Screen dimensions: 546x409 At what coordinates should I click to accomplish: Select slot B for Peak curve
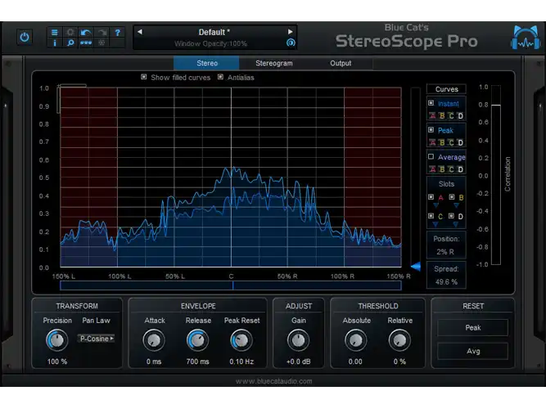pos(441,142)
